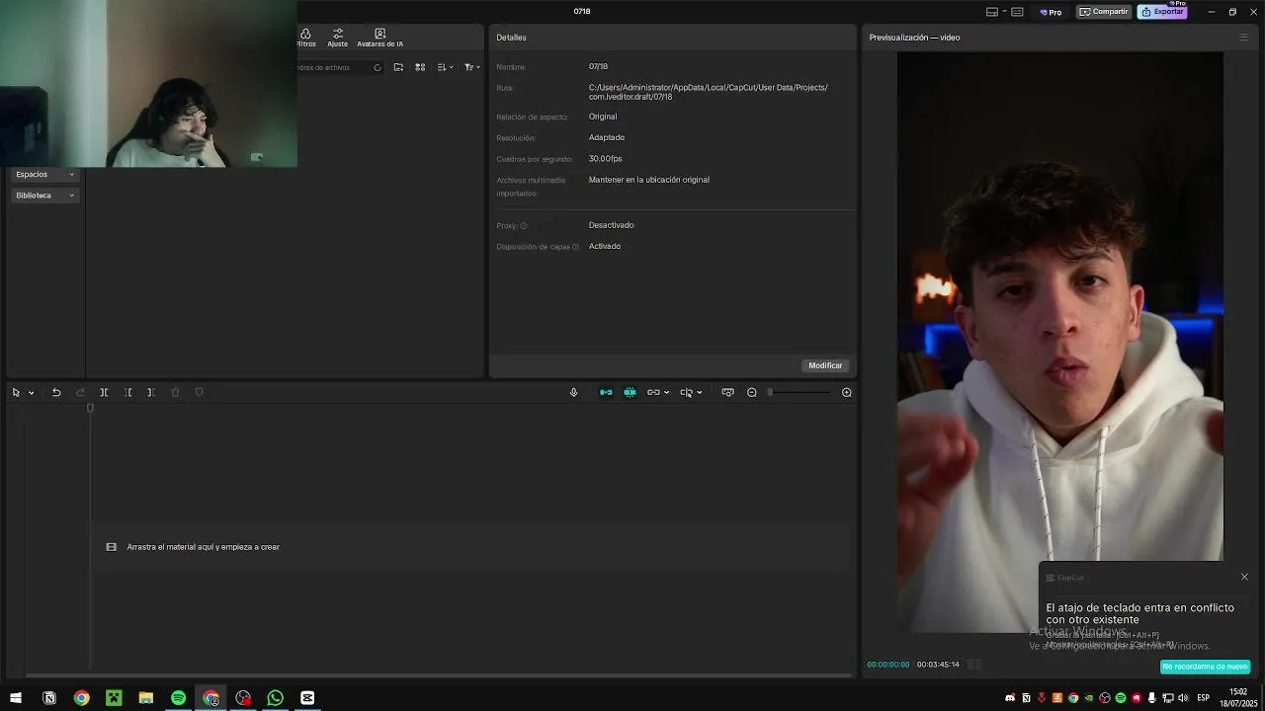Click the trash delete icon
This screenshot has height=711, width=1265.
[175, 392]
